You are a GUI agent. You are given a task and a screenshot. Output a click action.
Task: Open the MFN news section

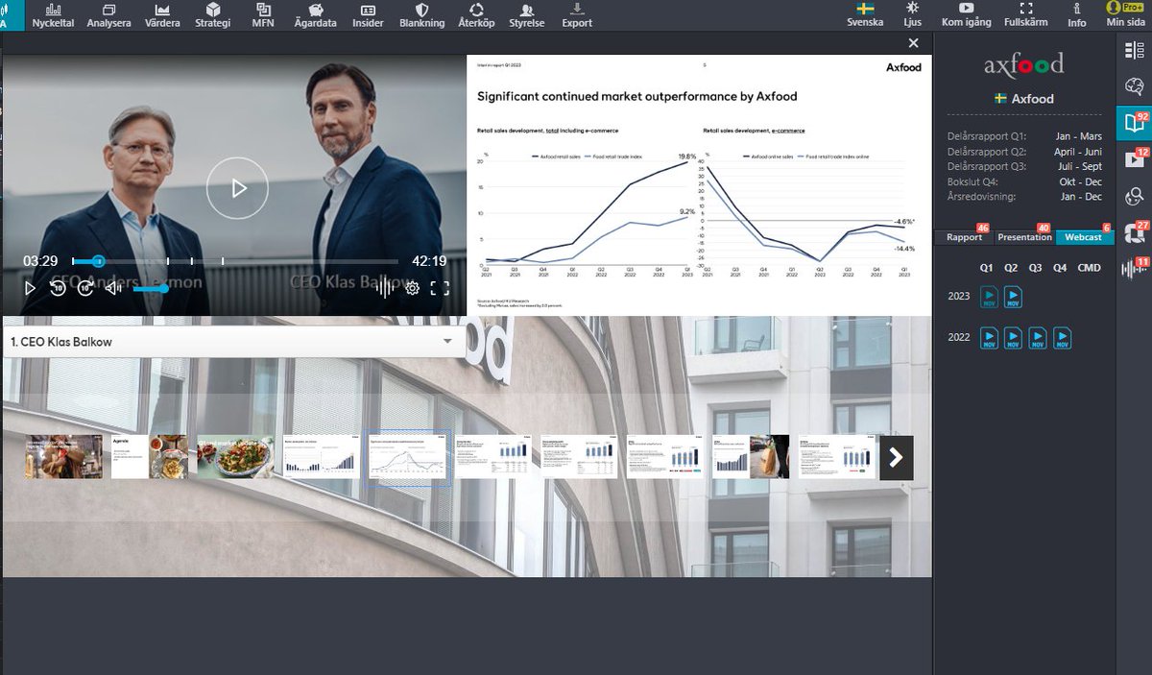point(262,14)
